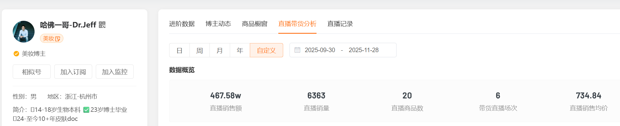Select the 年 time range option

pos(240,50)
